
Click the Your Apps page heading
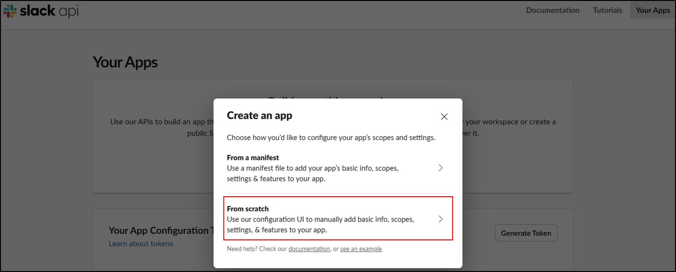125,62
